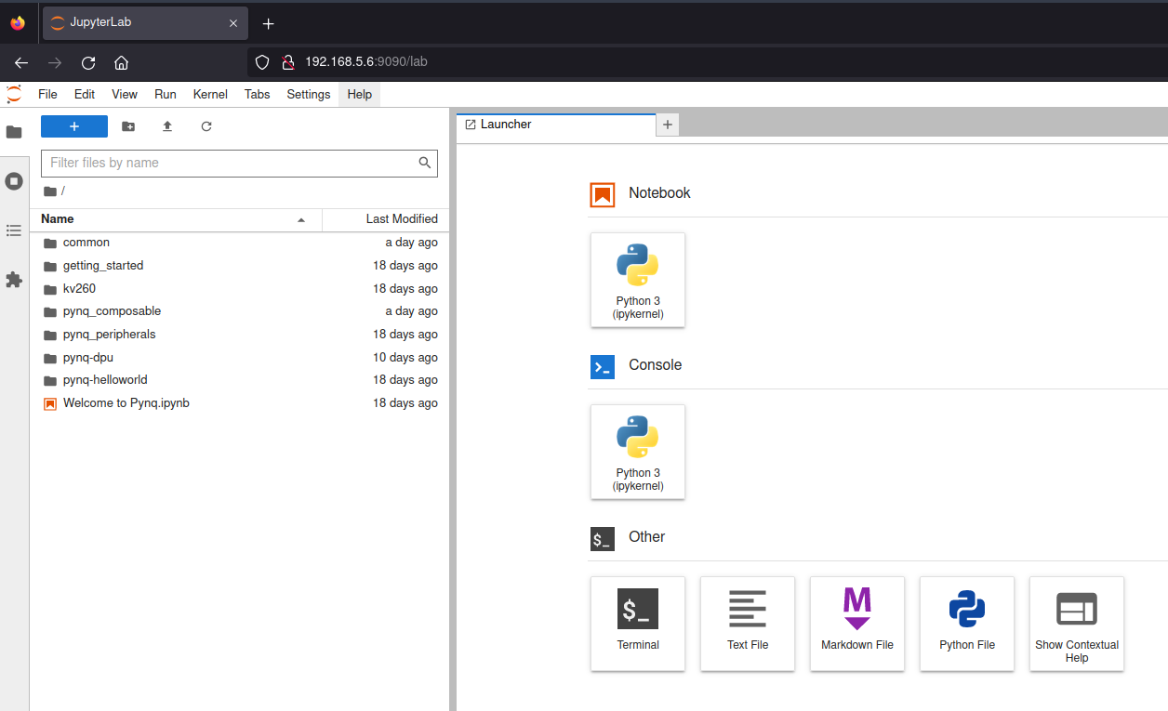Create a new Markdown File
The image size is (1168, 711).
pos(856,623)
